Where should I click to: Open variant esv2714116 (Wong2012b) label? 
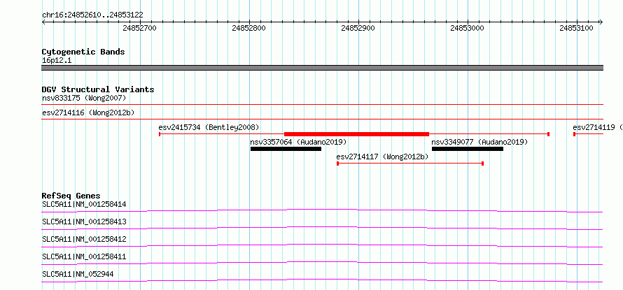(x=88, y=113)
